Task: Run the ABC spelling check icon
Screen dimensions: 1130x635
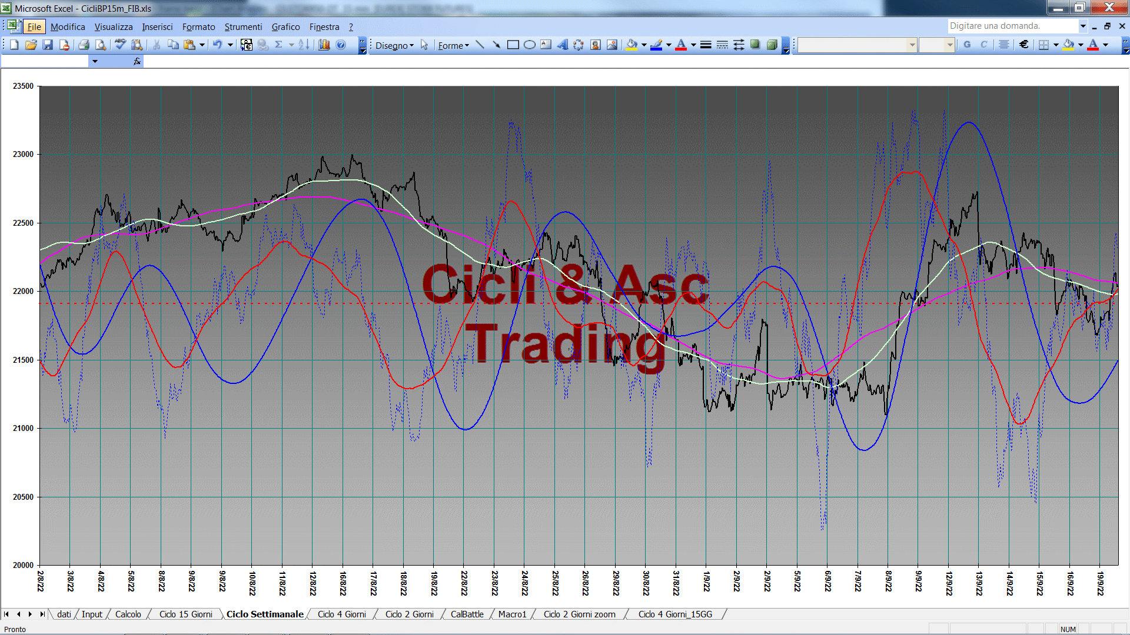Action: [120, 45]
